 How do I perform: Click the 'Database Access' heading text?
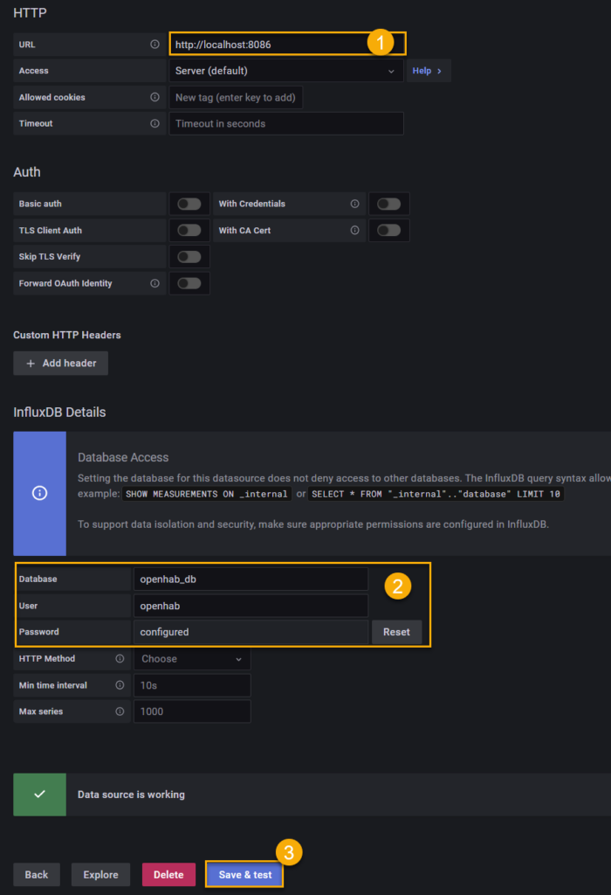click(123, 457)
